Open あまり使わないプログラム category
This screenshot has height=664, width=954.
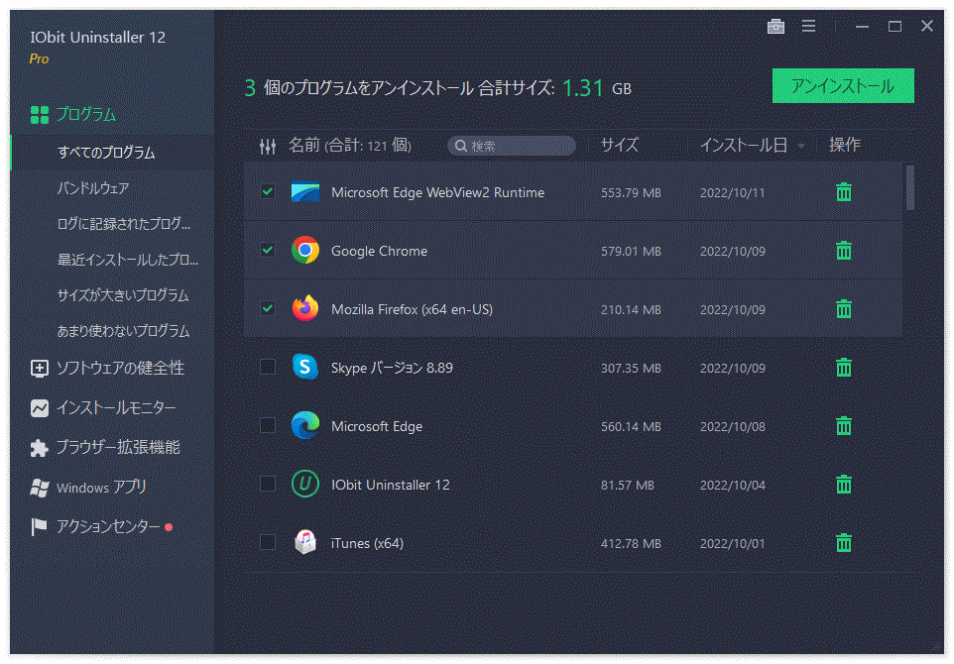(123, 331)
